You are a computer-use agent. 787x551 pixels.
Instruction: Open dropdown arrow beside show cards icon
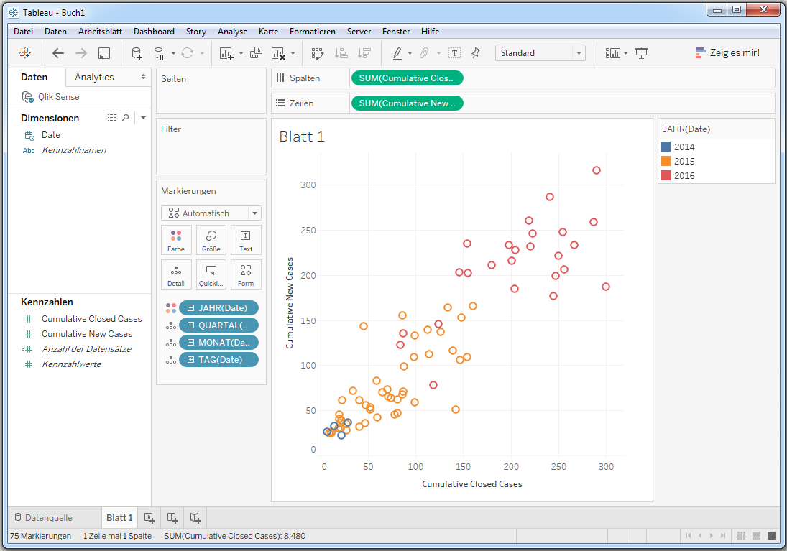625,53
